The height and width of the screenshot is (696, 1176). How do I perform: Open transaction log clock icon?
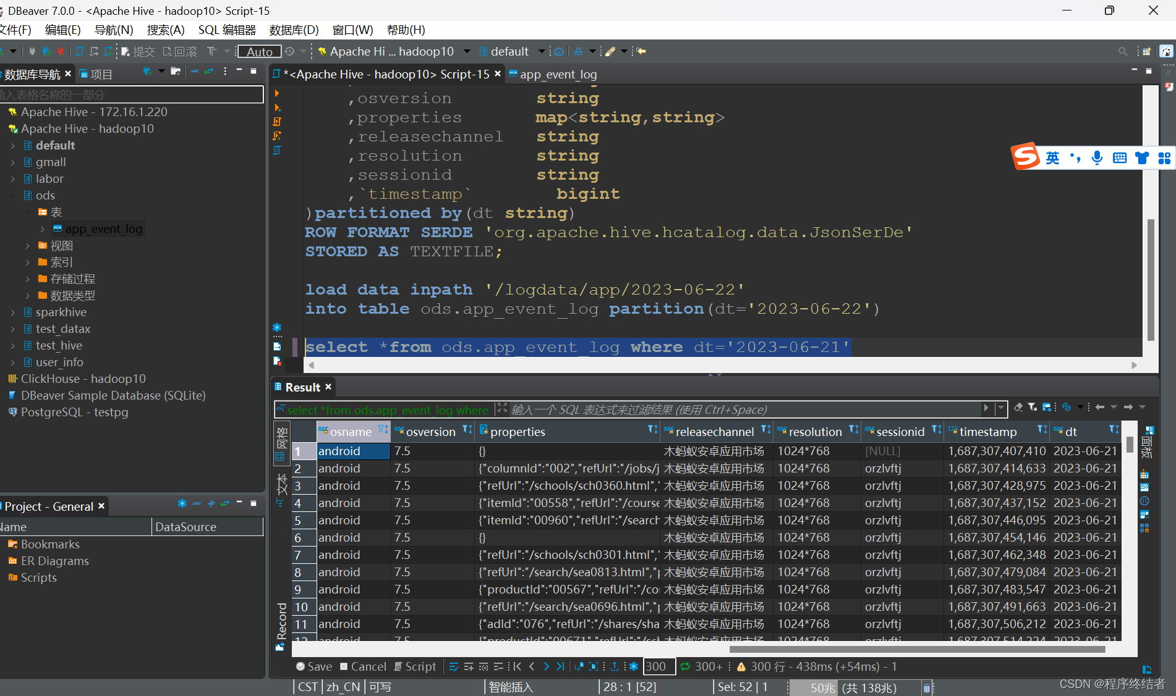(x=289, y=51)
